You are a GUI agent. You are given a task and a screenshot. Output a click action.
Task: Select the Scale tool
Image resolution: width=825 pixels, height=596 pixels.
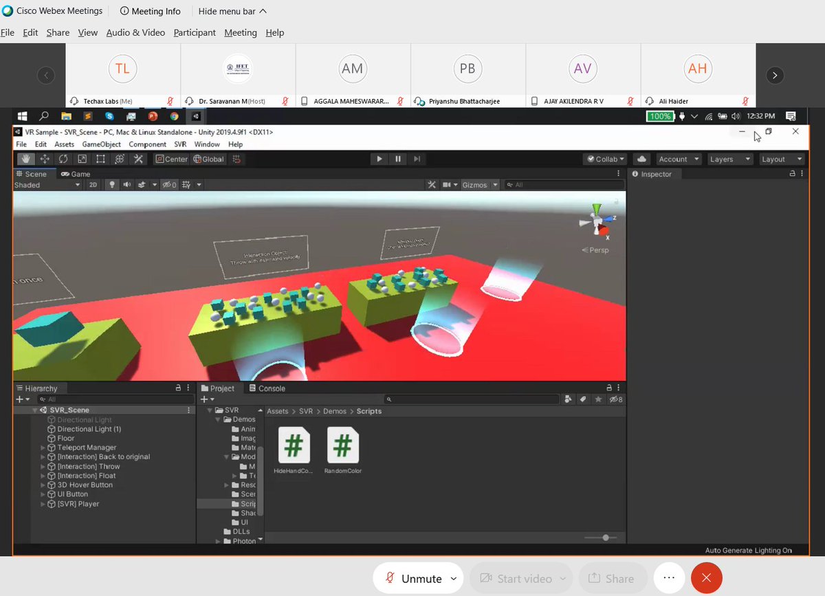pos(82,159)
